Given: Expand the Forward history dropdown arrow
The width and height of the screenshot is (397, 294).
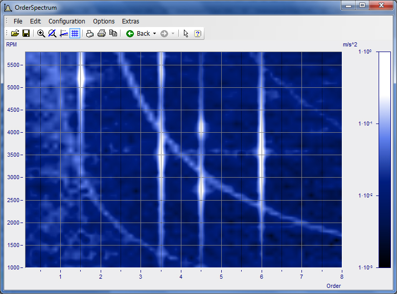Looking at the screenshot, I should pos(173,34).
